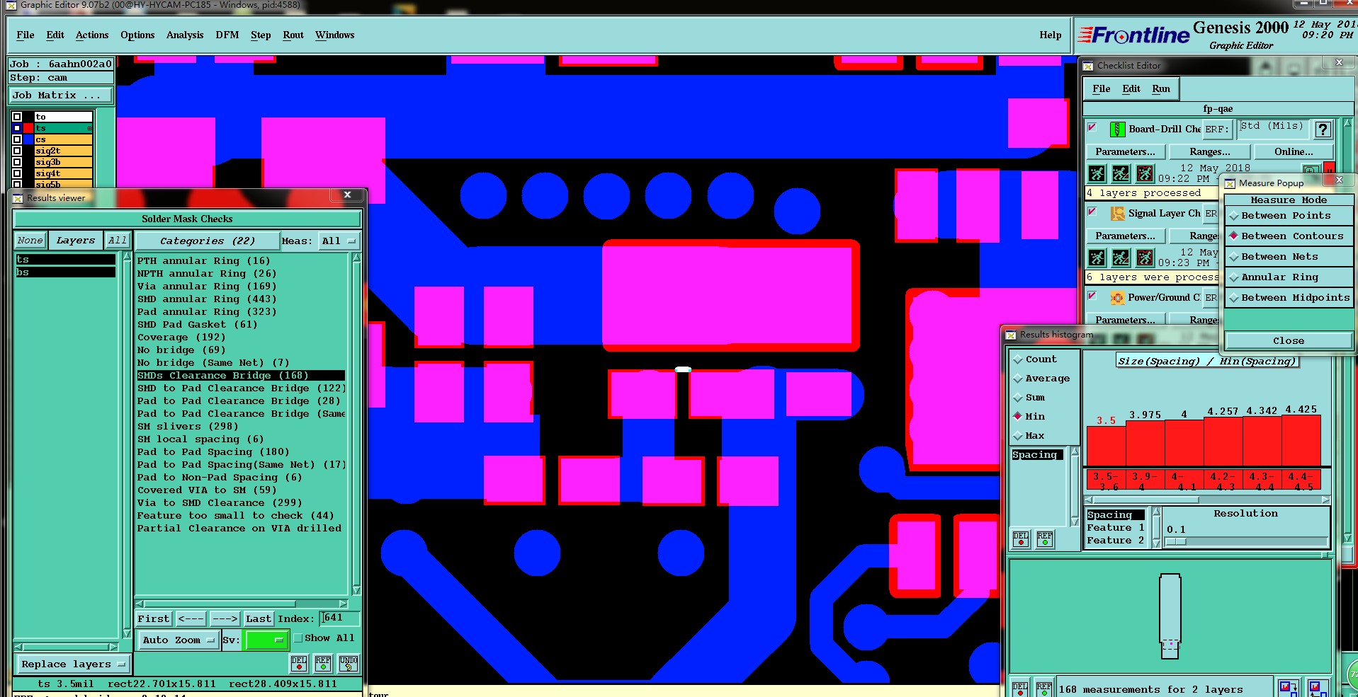Click Ranges... under Board-Drill Check
The height and width of the screenshot is (697, 1358).
(x=1209, y=151)
